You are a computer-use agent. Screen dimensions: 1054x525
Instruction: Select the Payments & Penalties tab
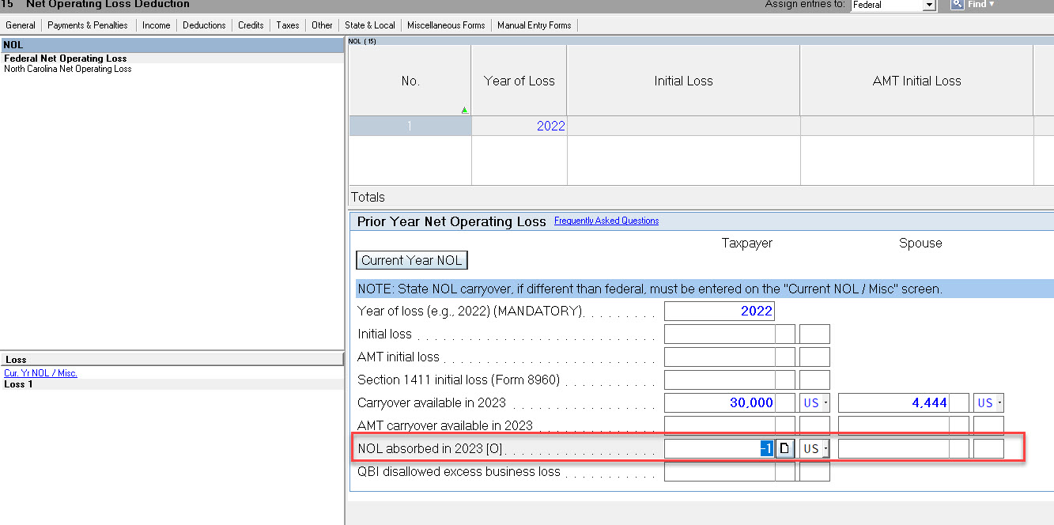coord(88,25)
